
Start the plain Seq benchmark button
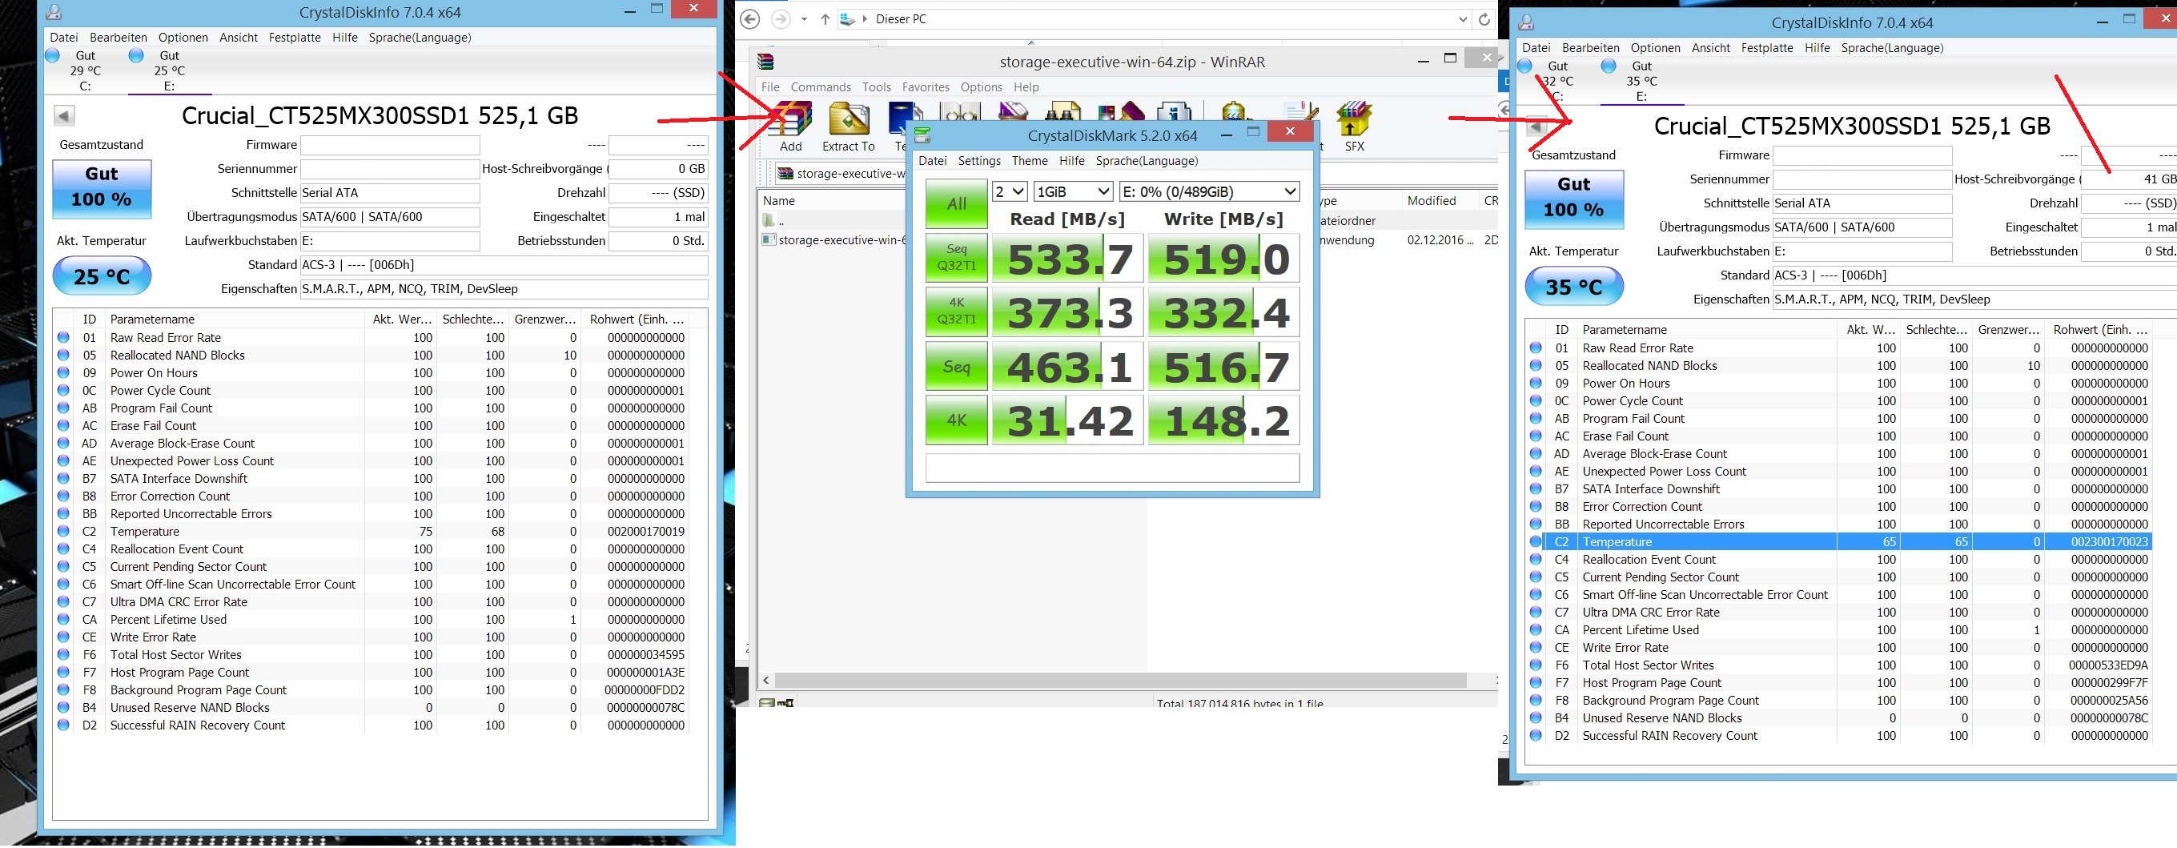[x=956, y=366]
